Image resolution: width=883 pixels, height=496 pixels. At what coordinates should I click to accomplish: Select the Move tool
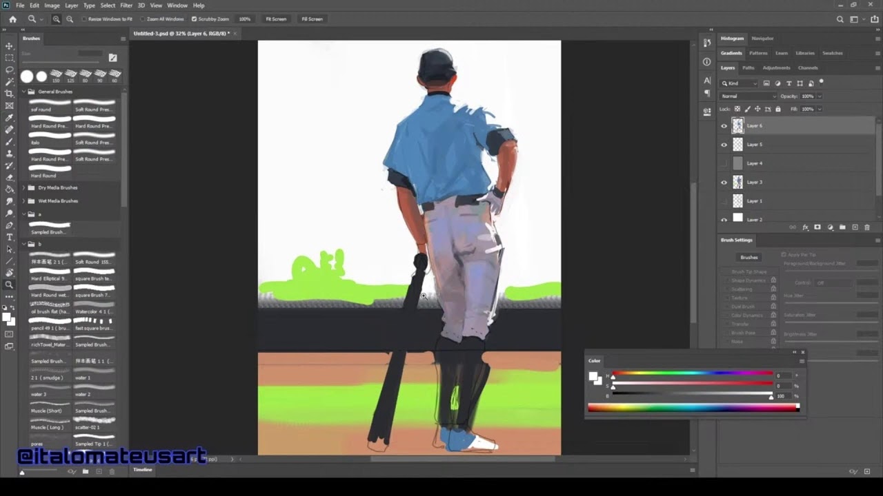tap(9, 45)
